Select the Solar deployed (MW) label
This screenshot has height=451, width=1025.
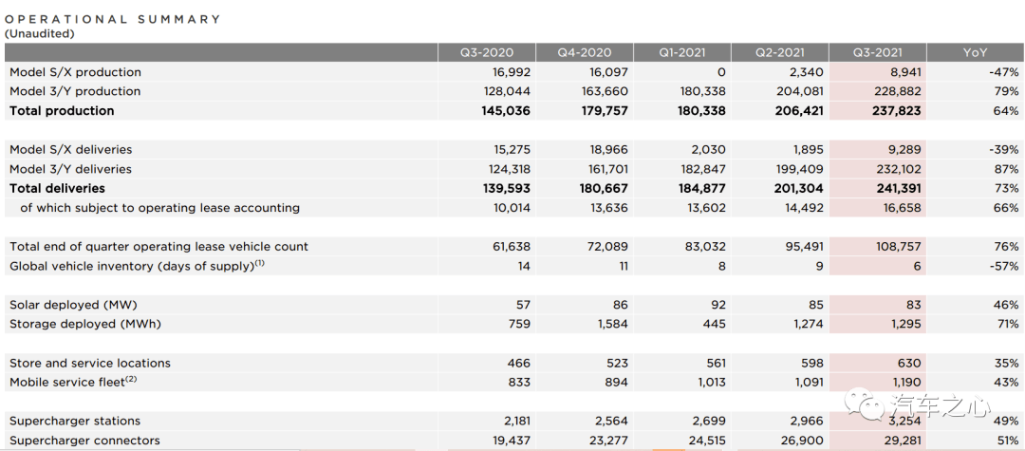tap(73, 305)
